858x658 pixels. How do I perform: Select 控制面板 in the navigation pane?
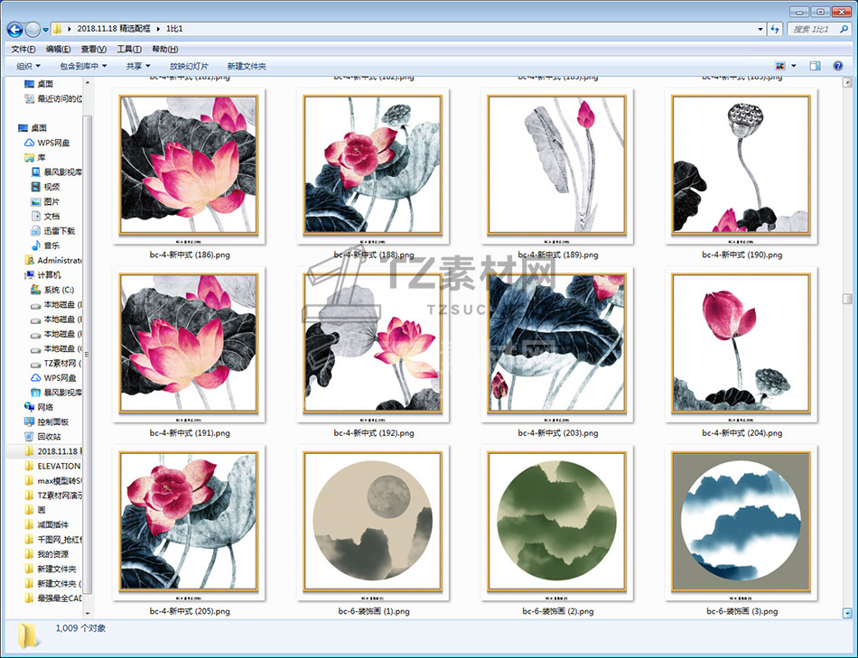pyautogui.click(x=52, y=422)
